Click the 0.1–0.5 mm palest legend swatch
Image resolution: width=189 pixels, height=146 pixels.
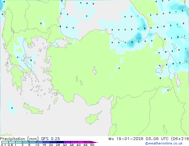[x=5, y=142]
